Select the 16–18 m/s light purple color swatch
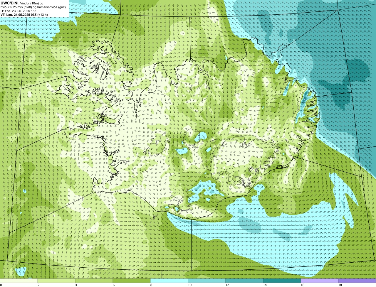Screen dimensions: 376x287 coord(320,281)
